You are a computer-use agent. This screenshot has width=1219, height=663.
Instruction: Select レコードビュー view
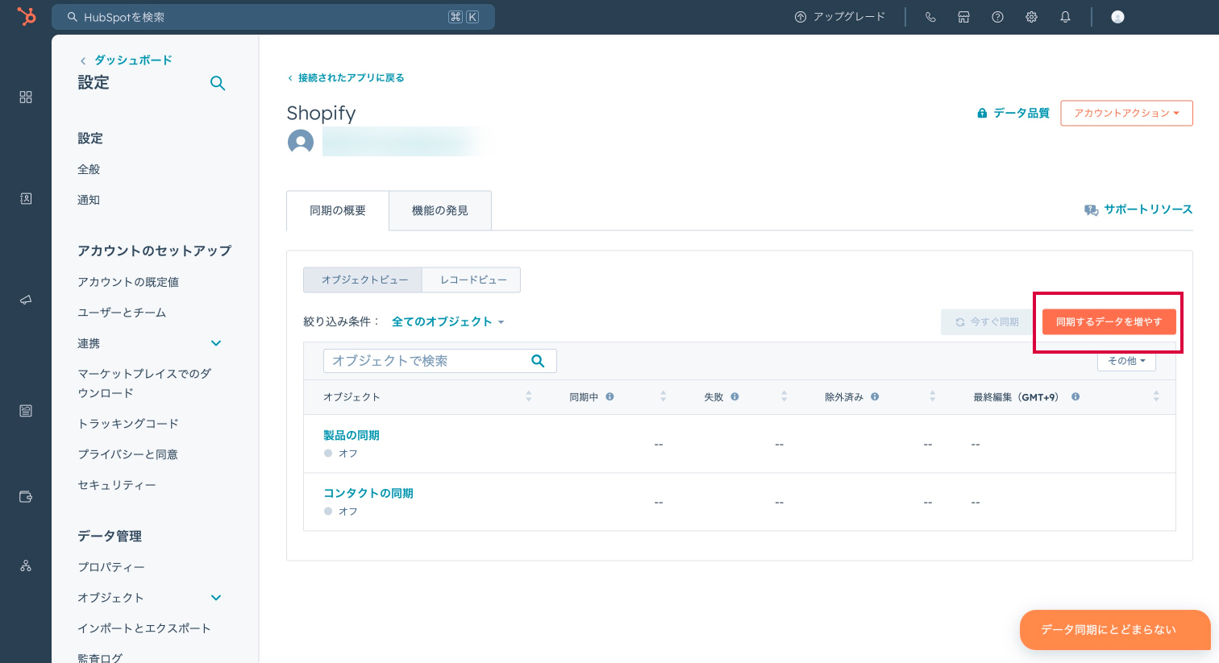[473, 280]
